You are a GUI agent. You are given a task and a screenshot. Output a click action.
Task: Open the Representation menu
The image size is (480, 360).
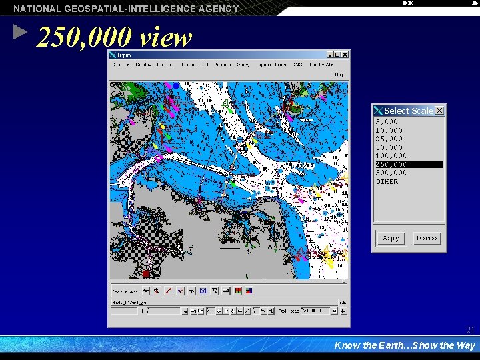point(271,65)
